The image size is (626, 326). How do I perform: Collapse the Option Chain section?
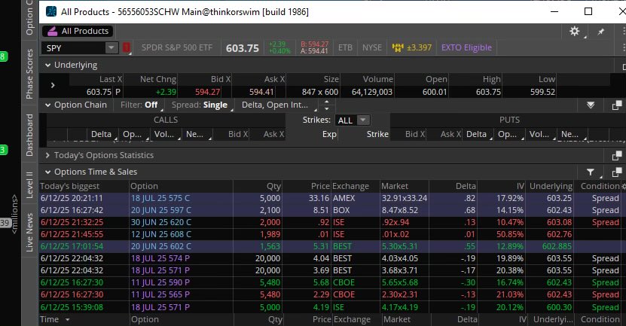pos(48,105)
